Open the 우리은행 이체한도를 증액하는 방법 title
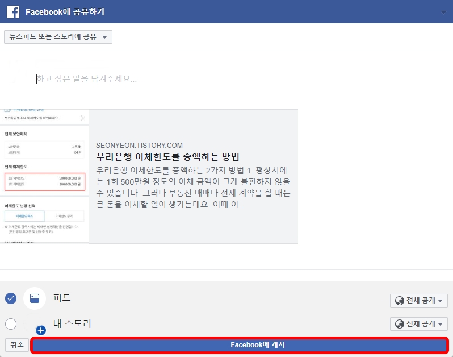453x357 pixels. [167, 157]
